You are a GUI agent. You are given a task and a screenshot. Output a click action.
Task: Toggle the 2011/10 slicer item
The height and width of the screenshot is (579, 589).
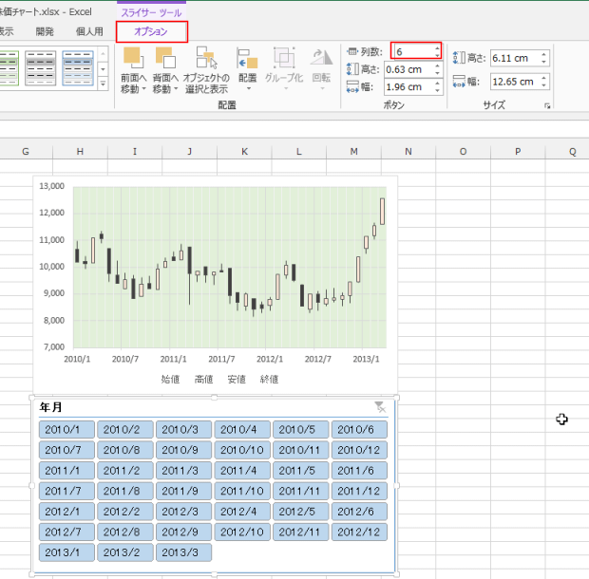(241, 491)
